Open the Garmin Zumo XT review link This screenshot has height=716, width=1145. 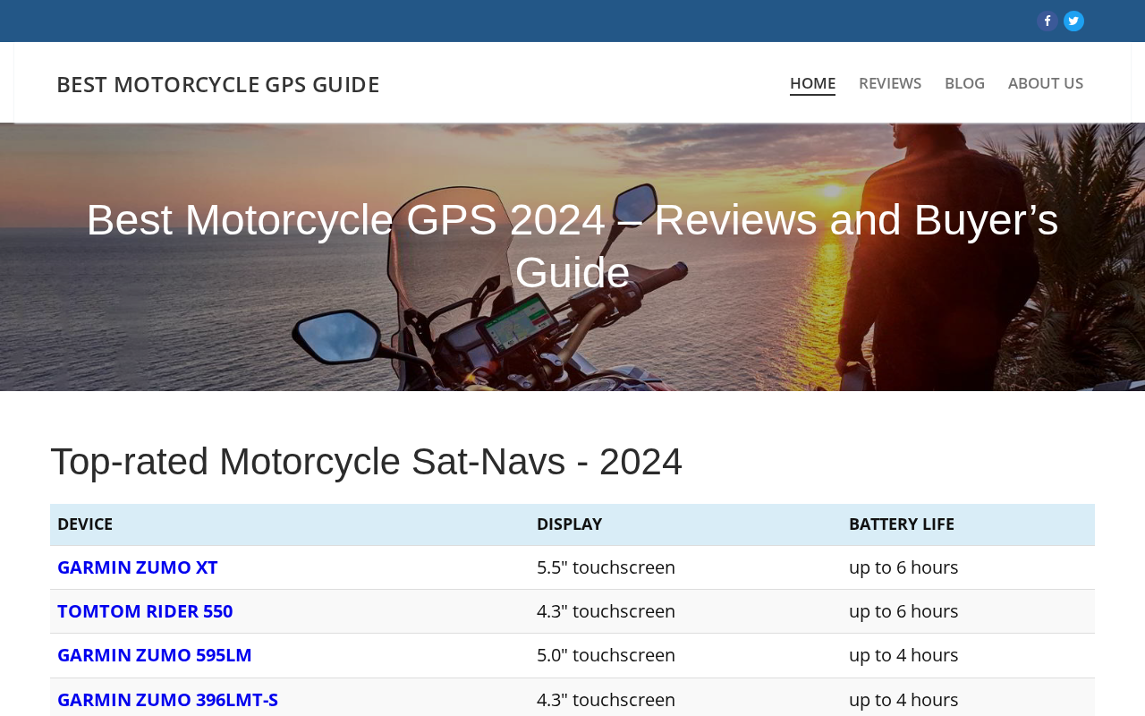[138, 567]
